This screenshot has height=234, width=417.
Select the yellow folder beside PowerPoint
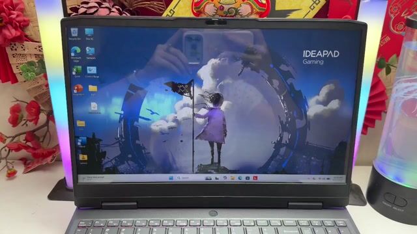93,90
